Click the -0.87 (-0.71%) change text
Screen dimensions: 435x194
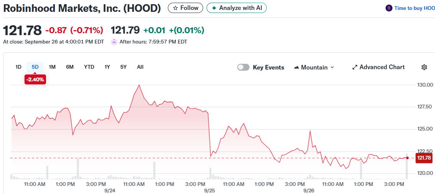[x=74, y=31]
